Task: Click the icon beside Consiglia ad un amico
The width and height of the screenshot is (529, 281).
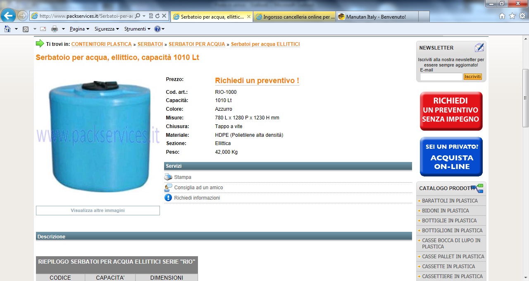Action: (168, 188)
